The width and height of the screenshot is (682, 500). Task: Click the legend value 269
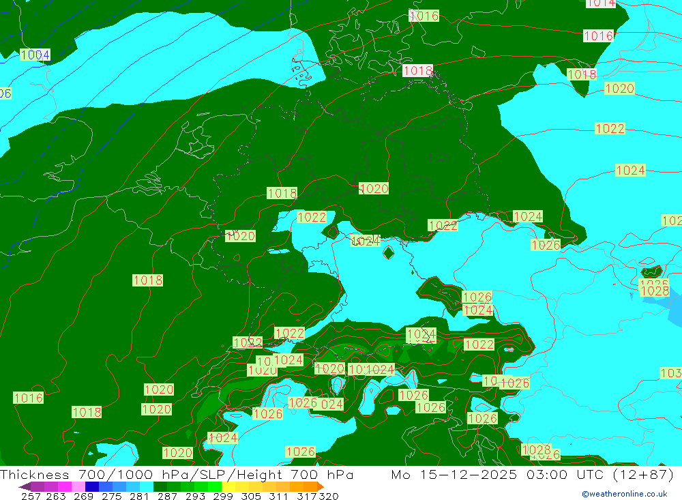pyautogui.click(x=83, y=496)
